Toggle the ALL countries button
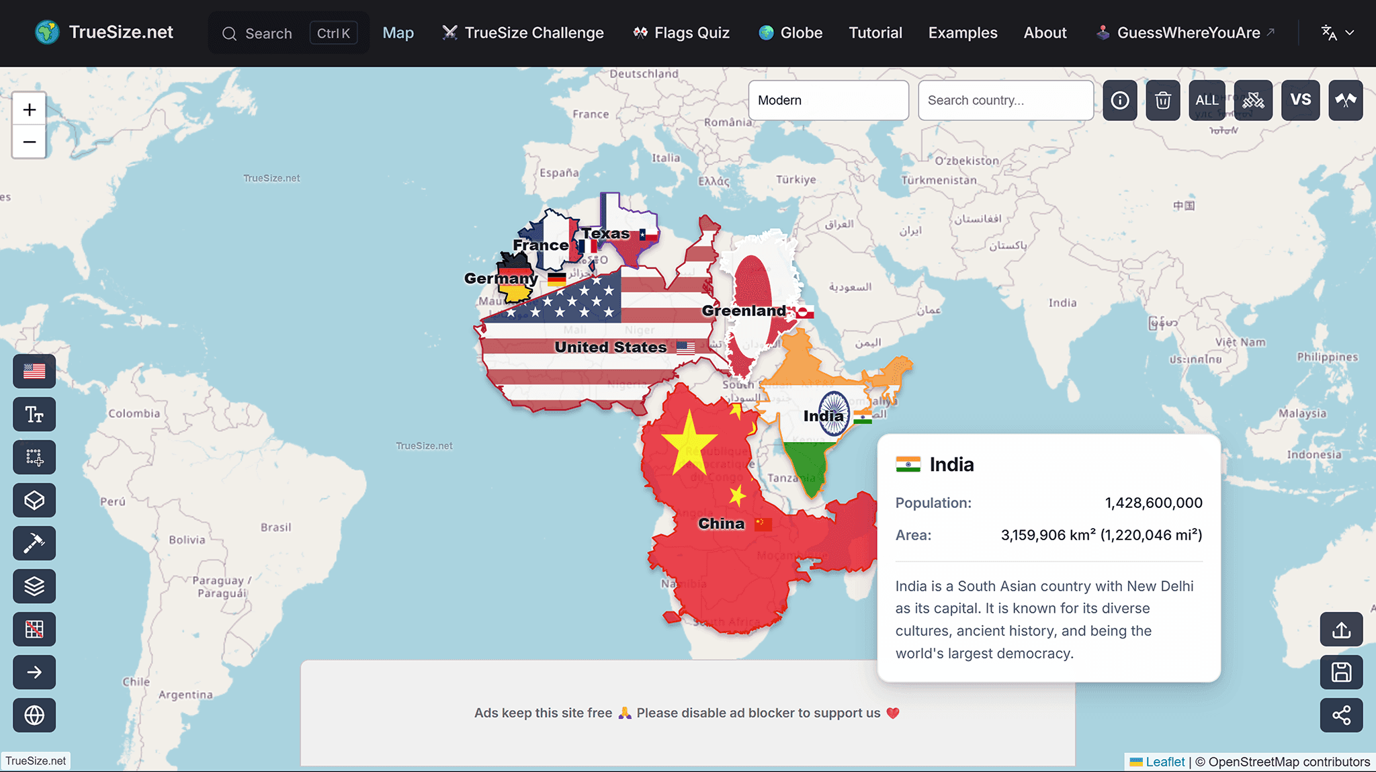Image resolution: width=1376 pixels, height=772 pixels. point(1207,100)
